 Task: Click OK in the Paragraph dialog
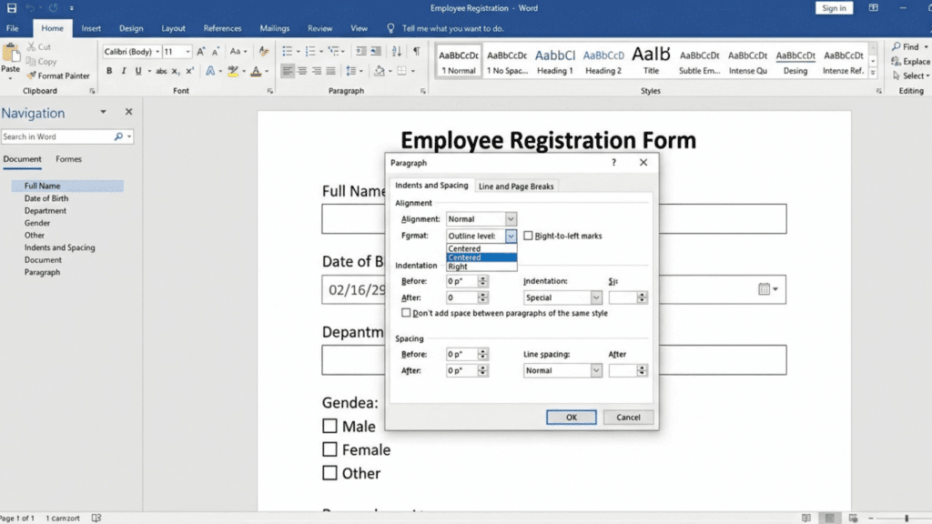click(571, 417)
